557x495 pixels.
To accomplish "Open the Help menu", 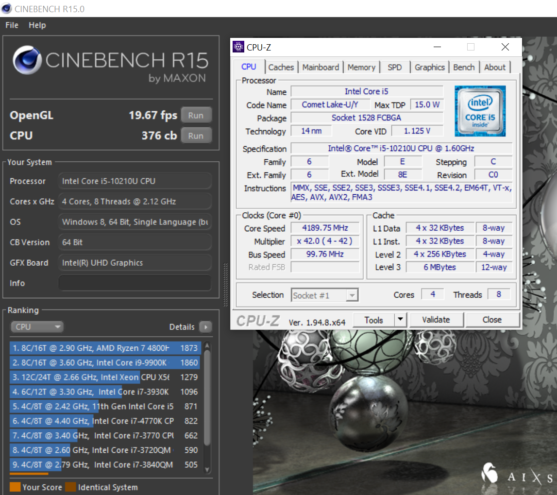I will coord(37,25).
